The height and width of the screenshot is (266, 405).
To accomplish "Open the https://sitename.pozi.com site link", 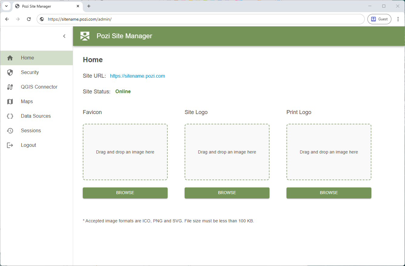I will click(x=137, y=76).
